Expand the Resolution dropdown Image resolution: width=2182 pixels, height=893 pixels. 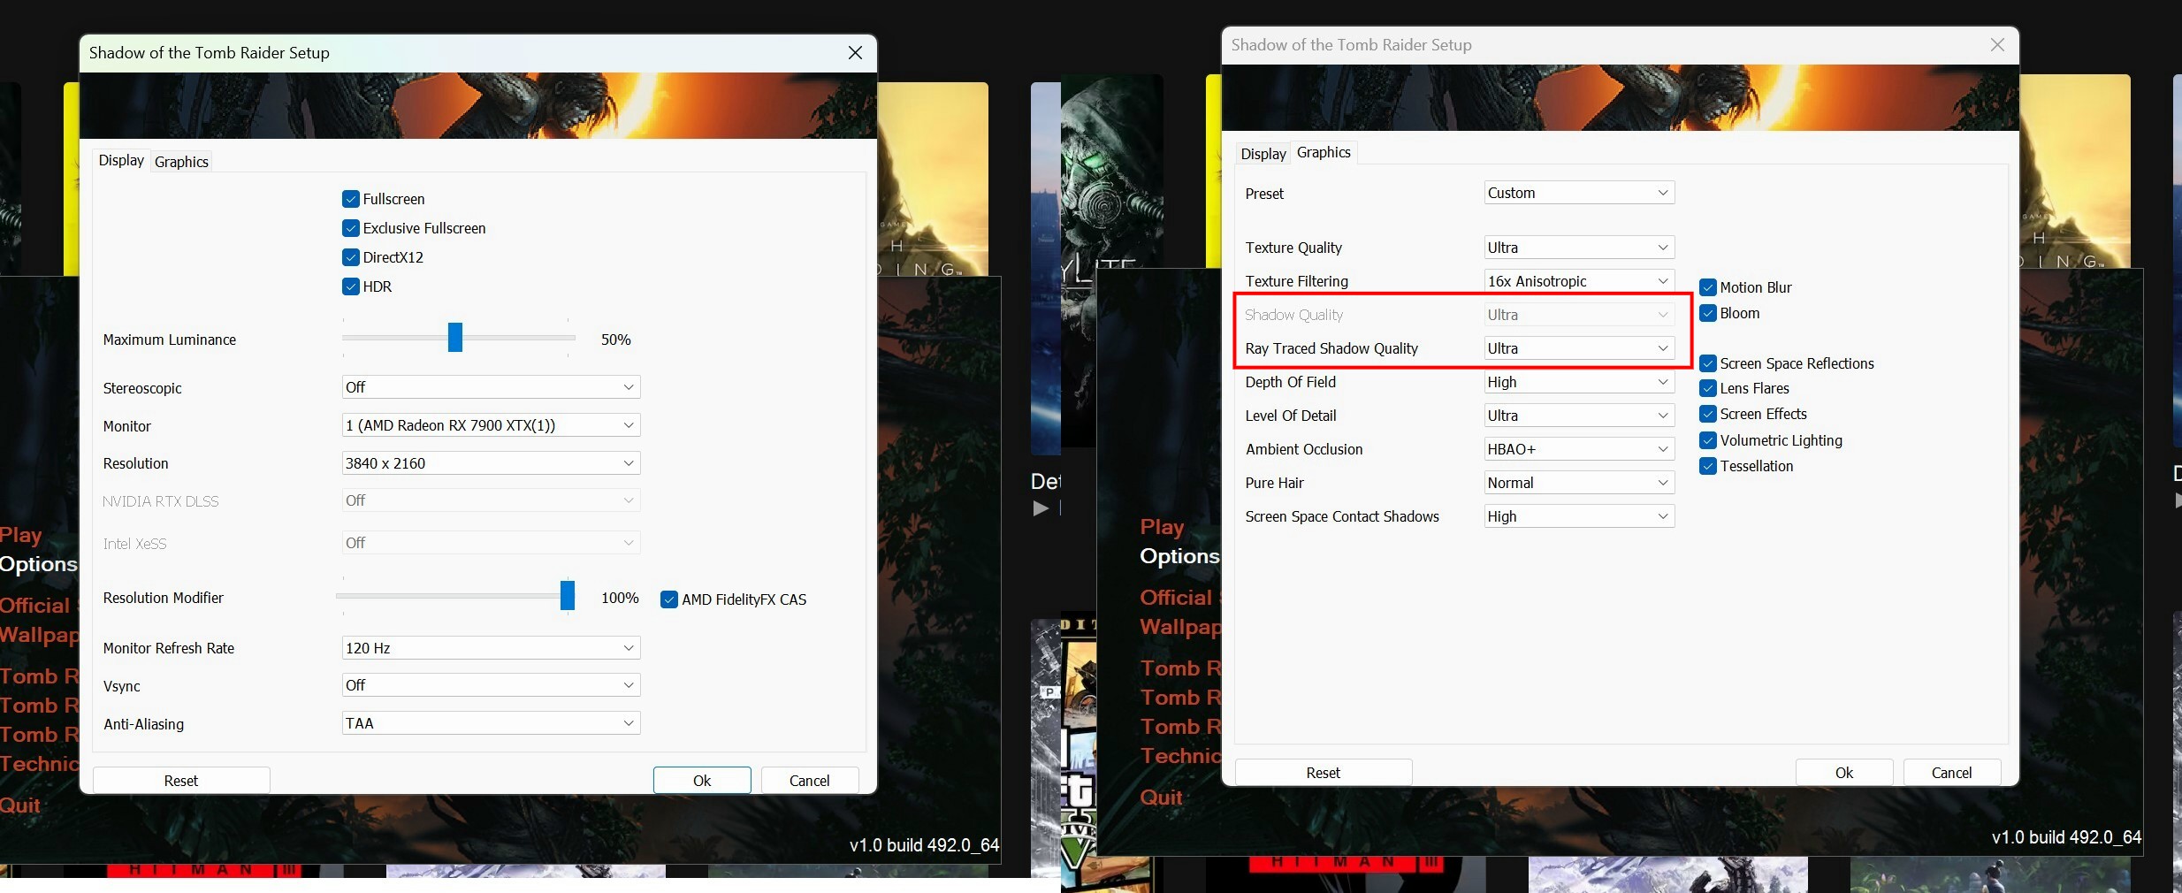pos(491,463)
